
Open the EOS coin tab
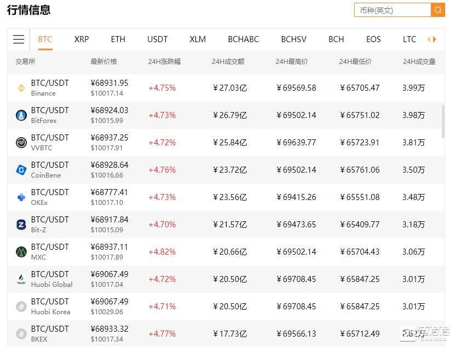tap(373, 39)
